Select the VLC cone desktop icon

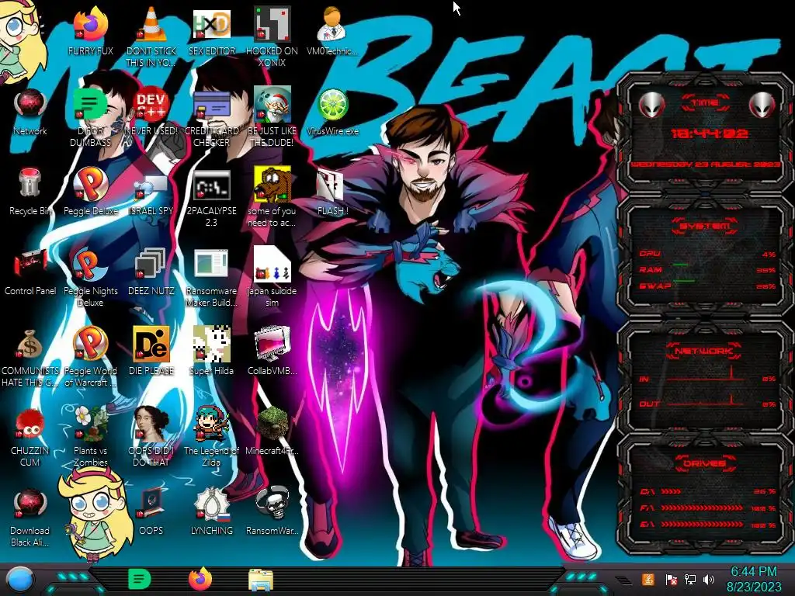click(151, 24)
